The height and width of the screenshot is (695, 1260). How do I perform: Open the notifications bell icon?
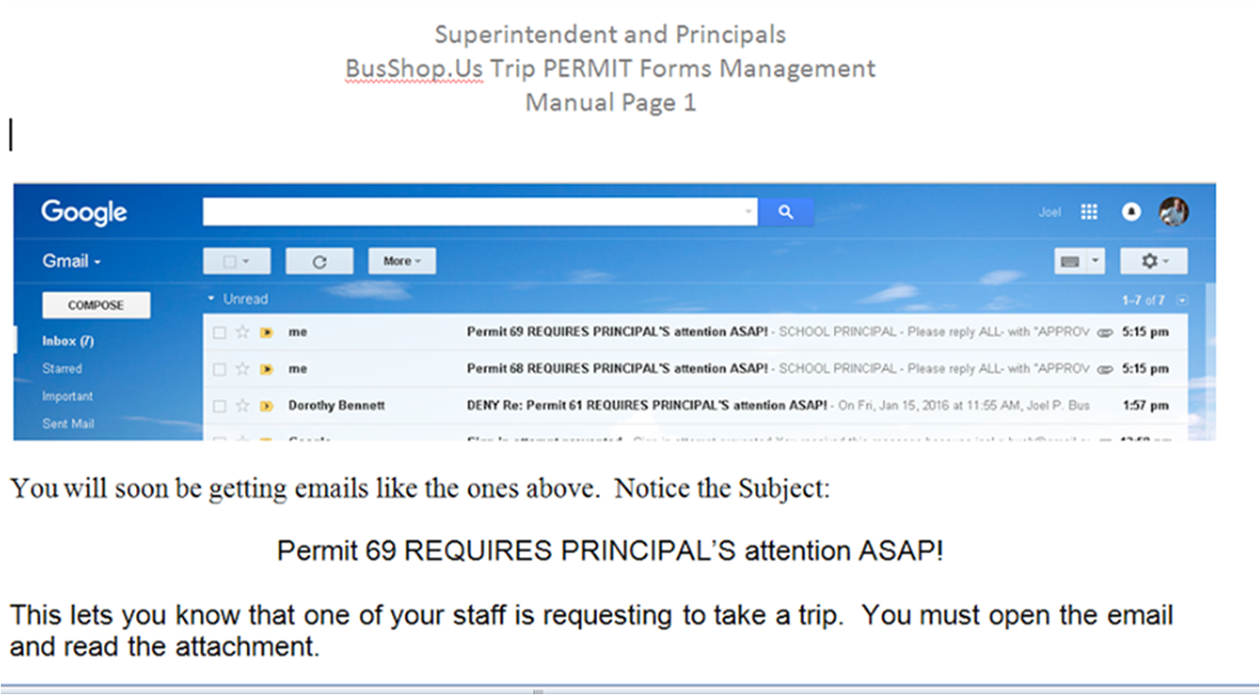tap(1131, 212)
